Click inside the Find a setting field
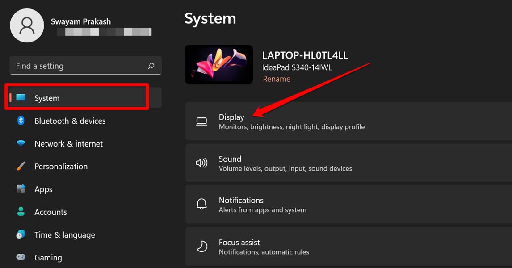 [78, 66]
